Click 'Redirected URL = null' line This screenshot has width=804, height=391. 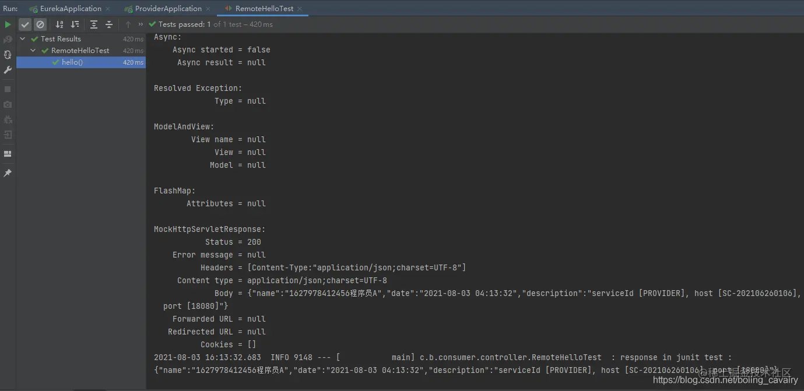217,332
